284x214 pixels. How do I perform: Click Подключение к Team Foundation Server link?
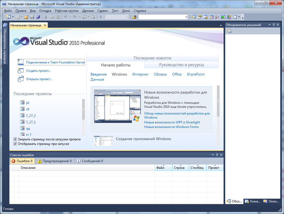55,62
